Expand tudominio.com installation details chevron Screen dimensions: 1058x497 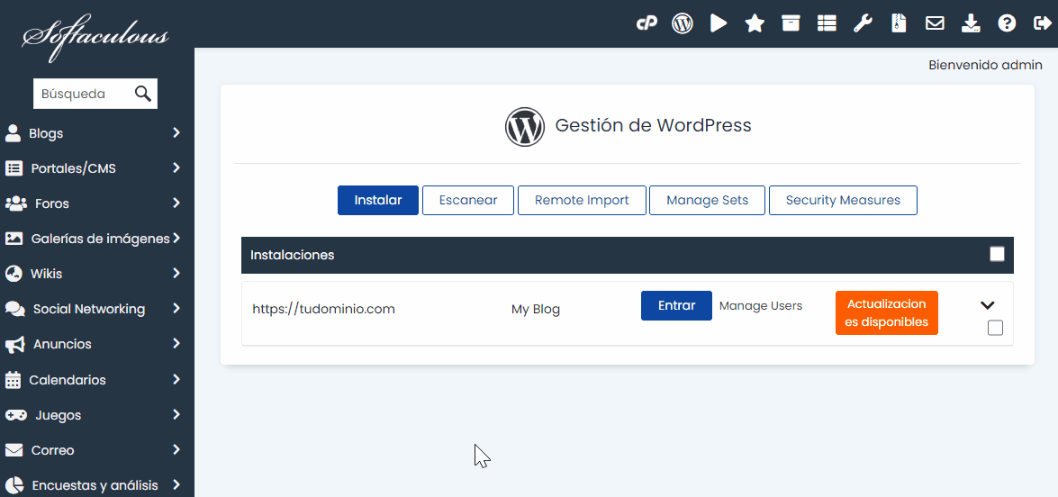(x=988, y=305)
